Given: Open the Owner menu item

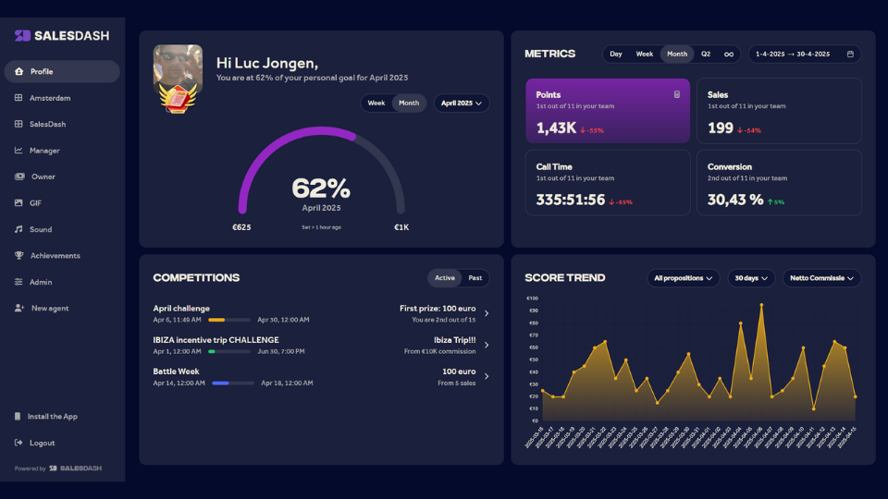Looking at the screenshot, I should (x=62, y=176).
